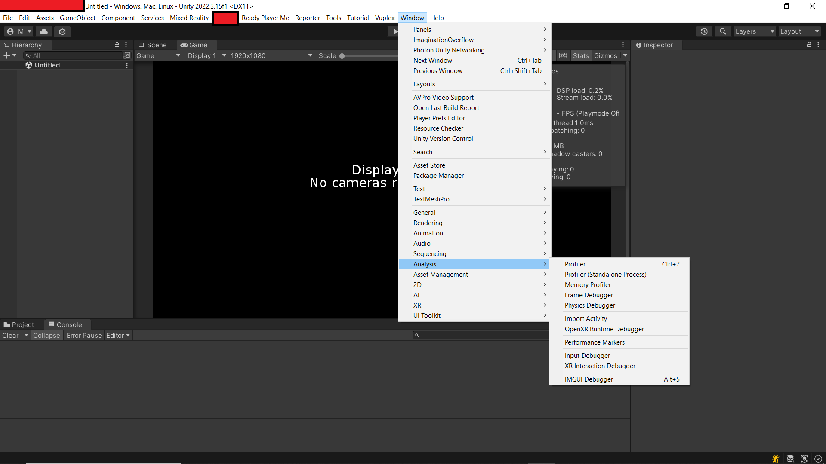The width and height of the screenshot is (826, 464).
Task: Switch to the Scene tab
Action: point(153,45)
